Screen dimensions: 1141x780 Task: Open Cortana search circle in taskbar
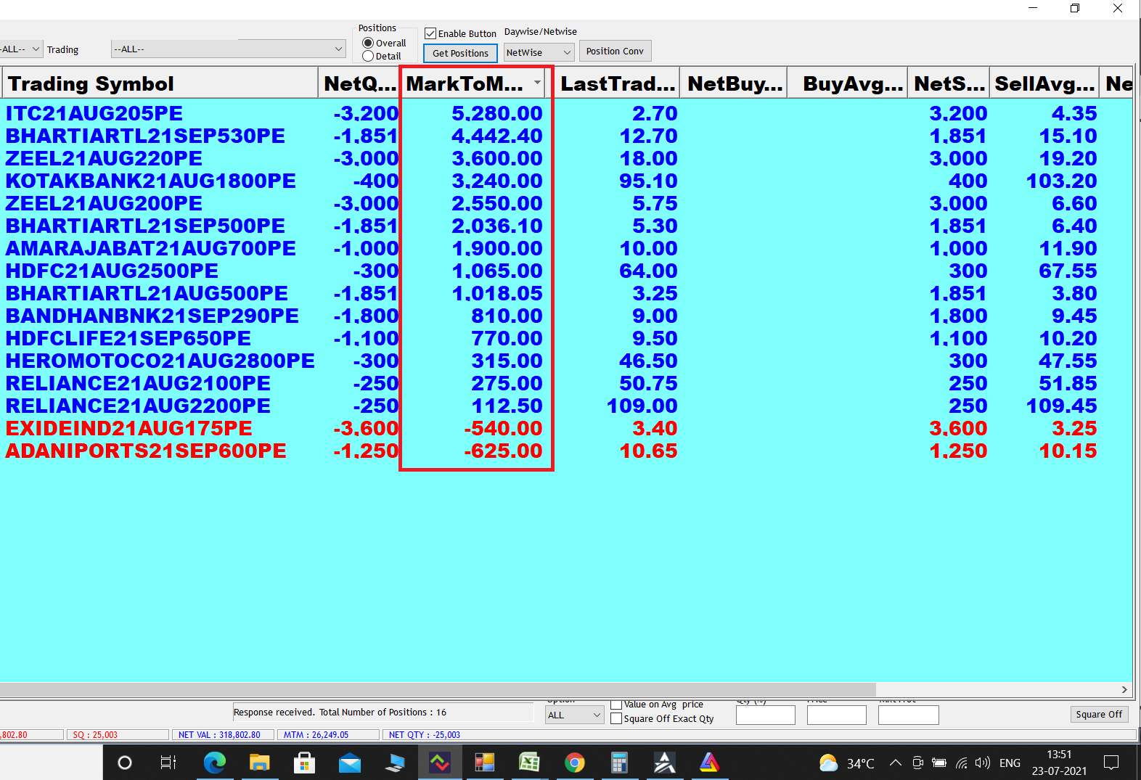pos(124,763)
